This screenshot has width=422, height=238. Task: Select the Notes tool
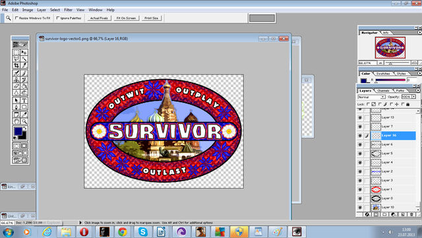click(16, 115)
